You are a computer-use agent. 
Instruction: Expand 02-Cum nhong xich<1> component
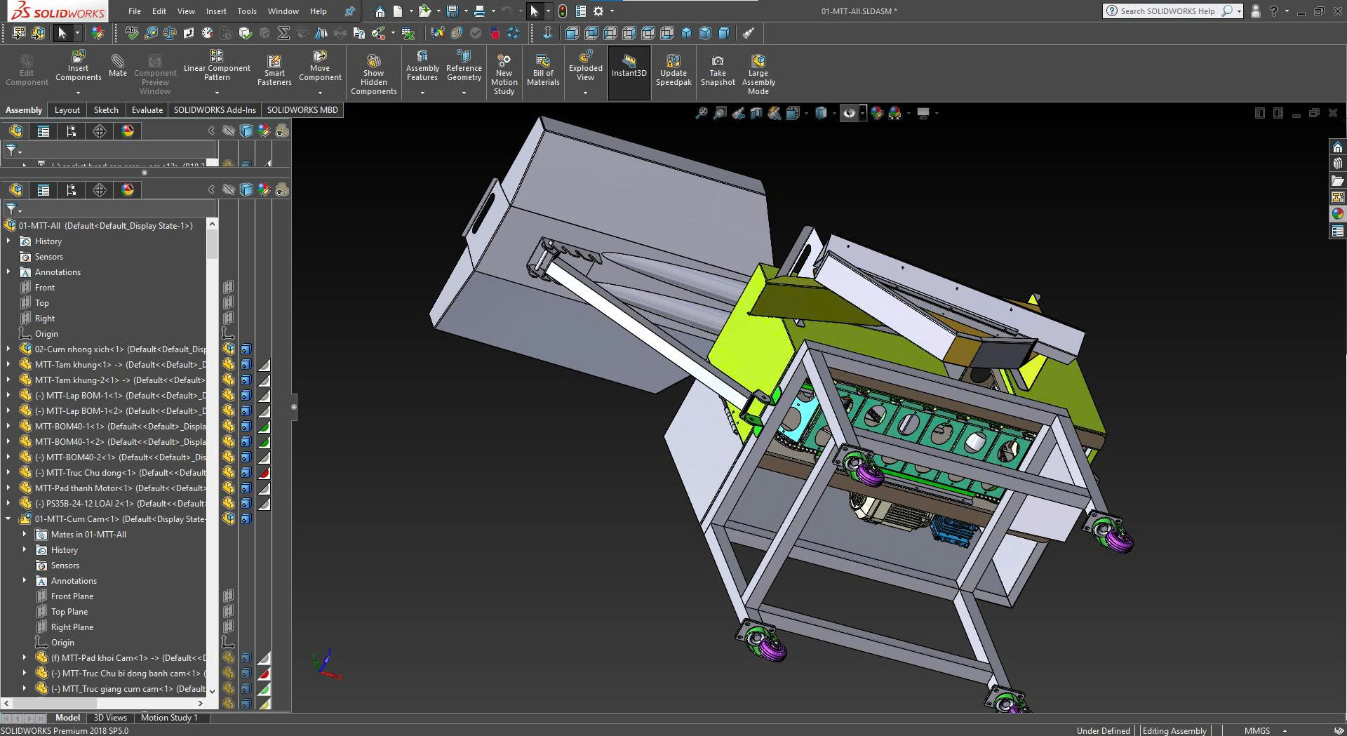click(x=8, y=349)
